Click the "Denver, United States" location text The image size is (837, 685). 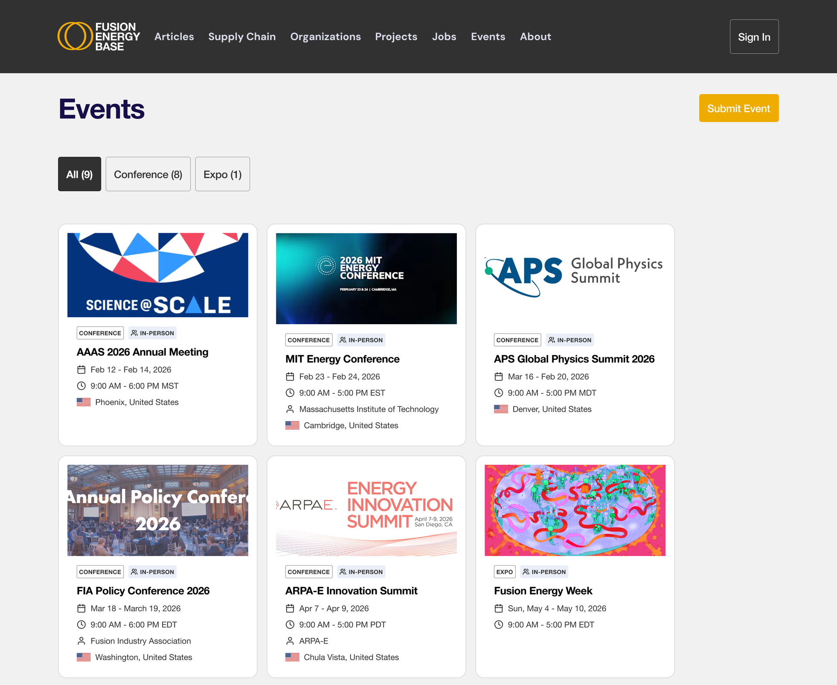click(552, 409)
